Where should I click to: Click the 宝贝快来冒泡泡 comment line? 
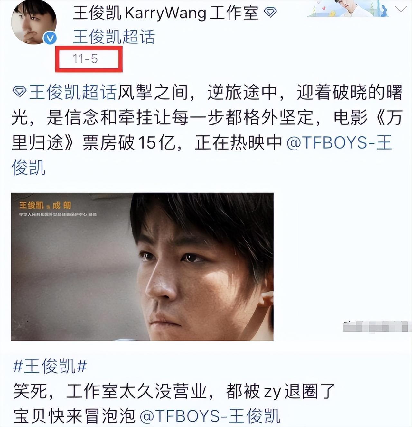click(74, 416)
